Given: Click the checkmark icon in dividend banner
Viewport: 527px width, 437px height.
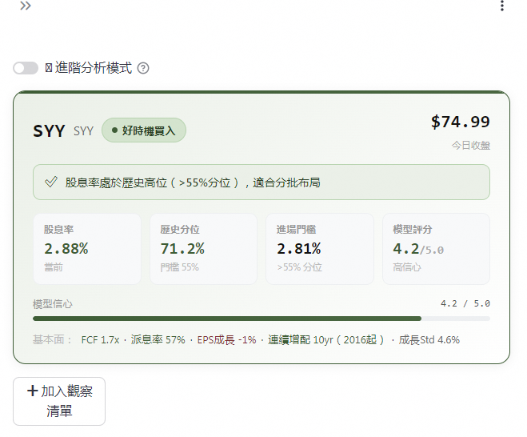Looking at the screenshot, I should coord(51,182).
